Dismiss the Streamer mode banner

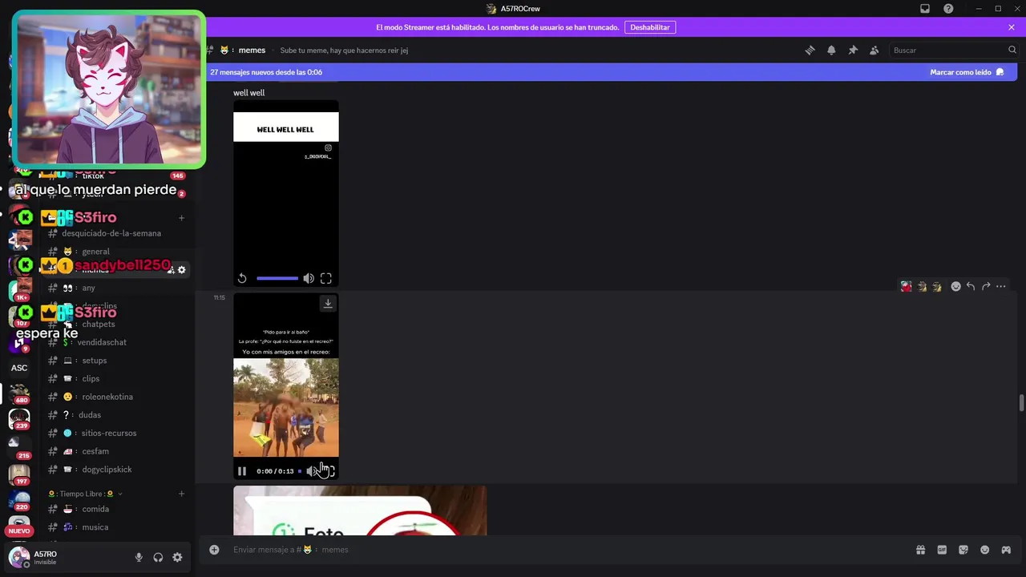[1012, 27]
